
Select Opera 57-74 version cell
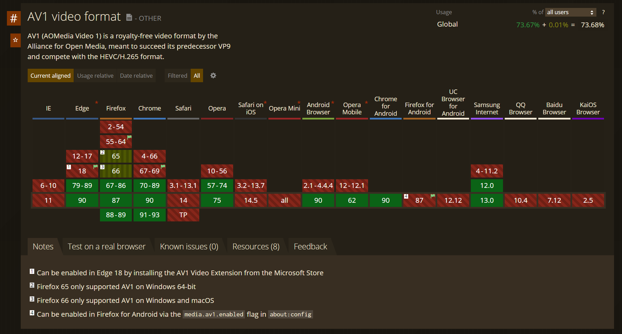pos(217,185)
